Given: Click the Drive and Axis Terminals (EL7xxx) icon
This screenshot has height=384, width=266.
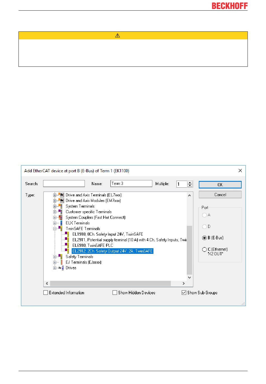Looking at the screenshot, I should point(61,195).
